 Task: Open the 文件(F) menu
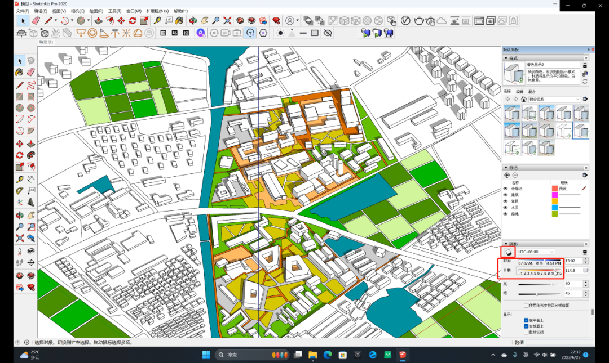coord(23,11)
